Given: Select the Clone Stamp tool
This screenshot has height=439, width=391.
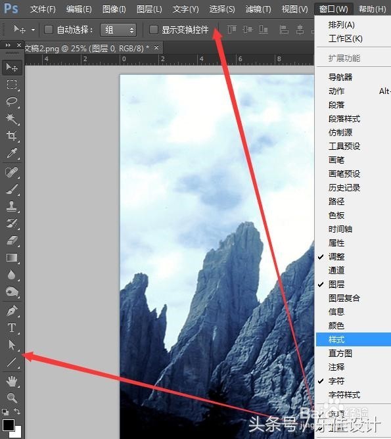Looking at the screenshot, I should 12,206.
